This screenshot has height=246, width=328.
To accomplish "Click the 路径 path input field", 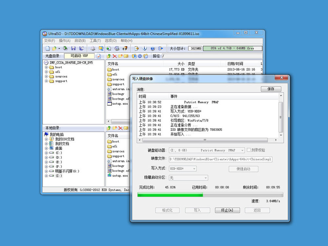I will pos(212,56).
